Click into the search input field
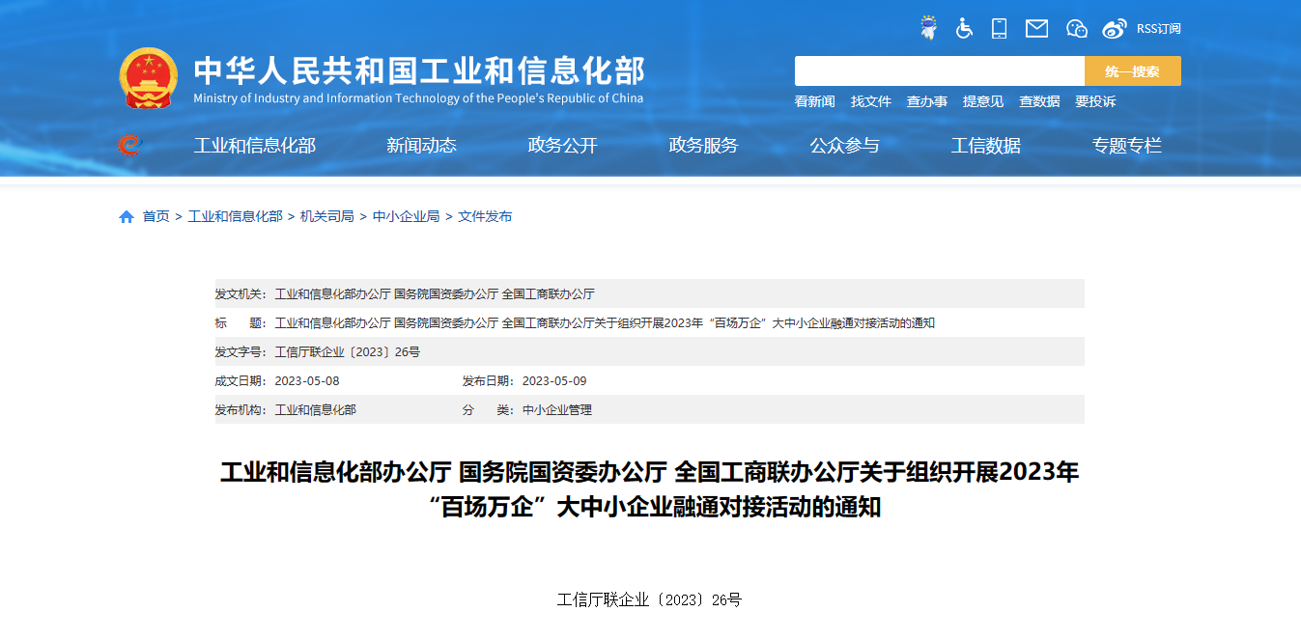This screenshot has width=1301, height=640. pyautogui.click(x=939, y=71)
